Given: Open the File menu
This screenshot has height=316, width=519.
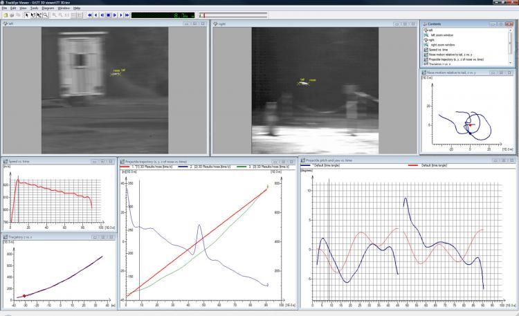Looking at the screenshot, I should tap(4, 8).
